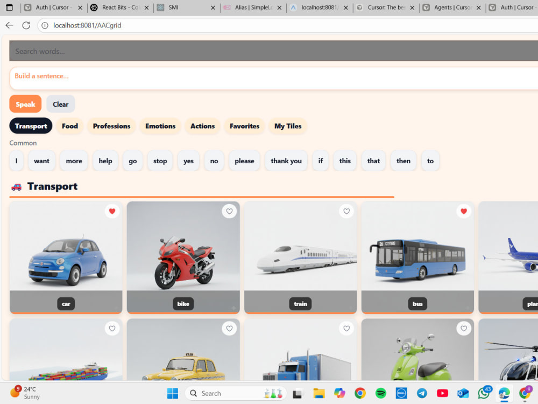Focus the Build a sentence field
This screenshot has width=538, height=404.
(273, 79)
